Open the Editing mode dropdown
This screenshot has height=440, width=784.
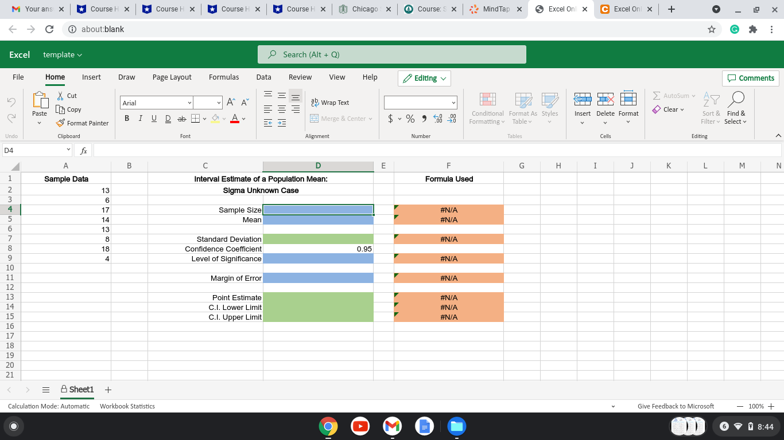click(424, 78)
